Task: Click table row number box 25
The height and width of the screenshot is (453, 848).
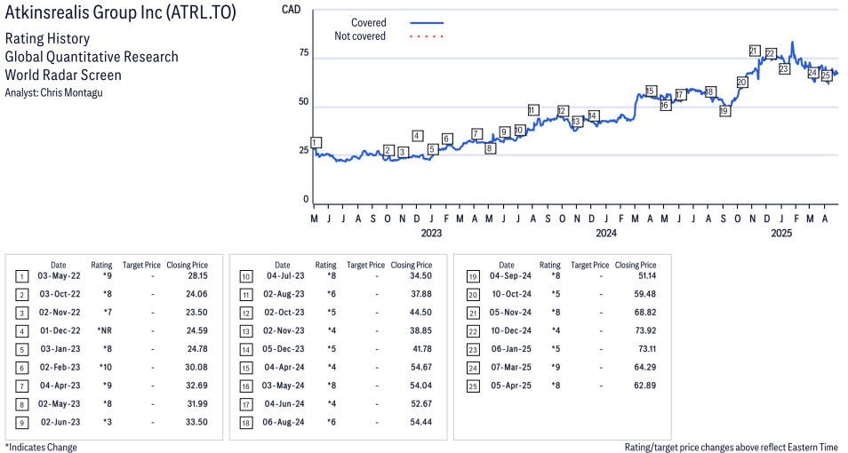Action: click(473, 386)
